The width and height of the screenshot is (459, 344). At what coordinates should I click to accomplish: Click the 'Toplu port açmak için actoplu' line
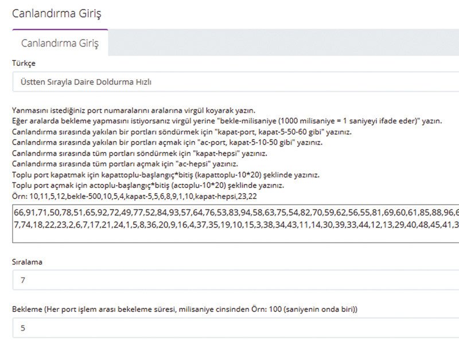[148, 185]
